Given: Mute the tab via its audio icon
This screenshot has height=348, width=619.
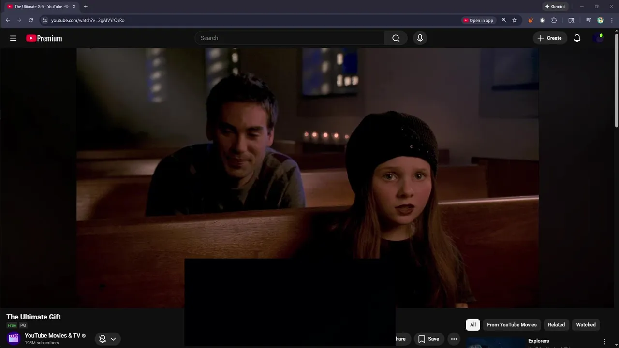Looking at the screenshot, I should tap(66, 7).
